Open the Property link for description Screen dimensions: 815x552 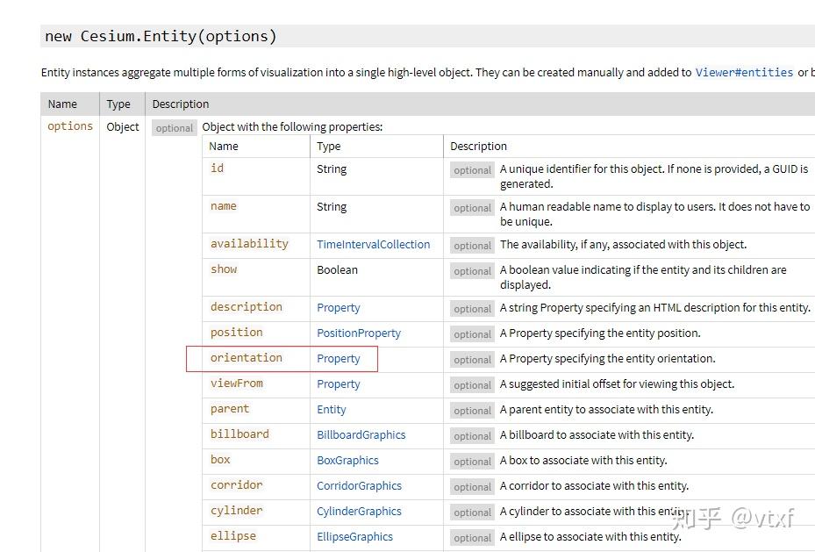tap(338, 308)
